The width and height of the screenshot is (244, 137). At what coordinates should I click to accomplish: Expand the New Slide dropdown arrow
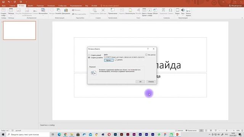pyautogui.click(x=6, y=16)
